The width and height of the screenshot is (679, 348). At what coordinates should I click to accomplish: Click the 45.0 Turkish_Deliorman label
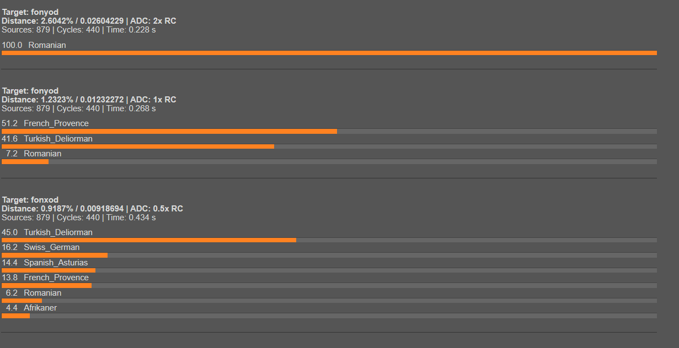[x=47, y=232]
